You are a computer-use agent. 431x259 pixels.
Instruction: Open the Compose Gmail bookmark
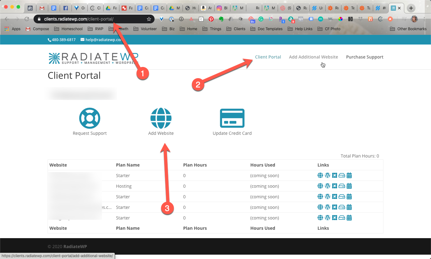click(x=37, y=29)
